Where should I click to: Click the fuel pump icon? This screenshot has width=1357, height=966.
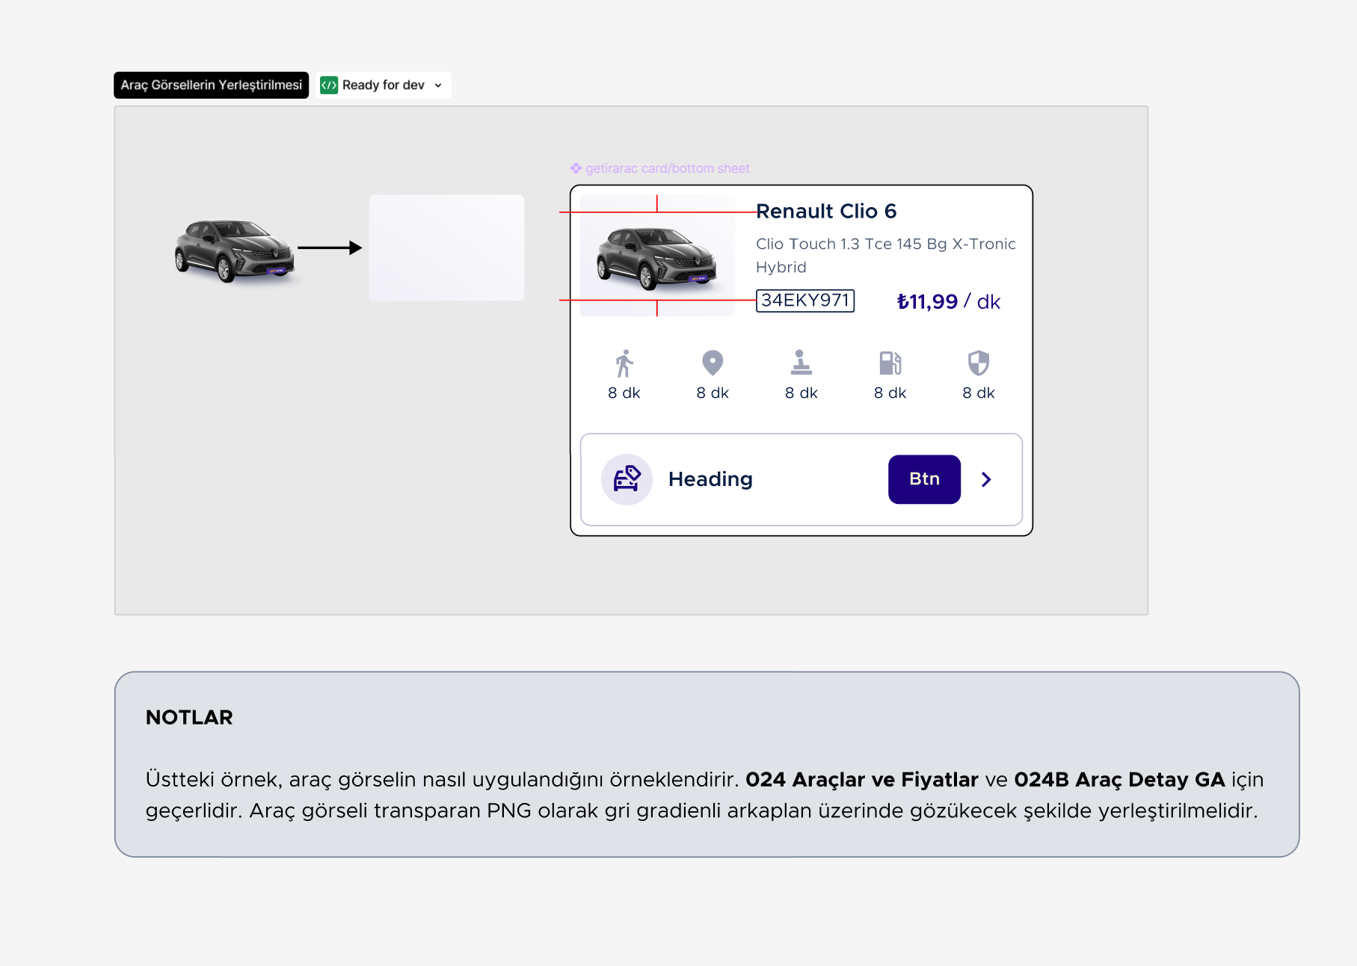(890, 363)
